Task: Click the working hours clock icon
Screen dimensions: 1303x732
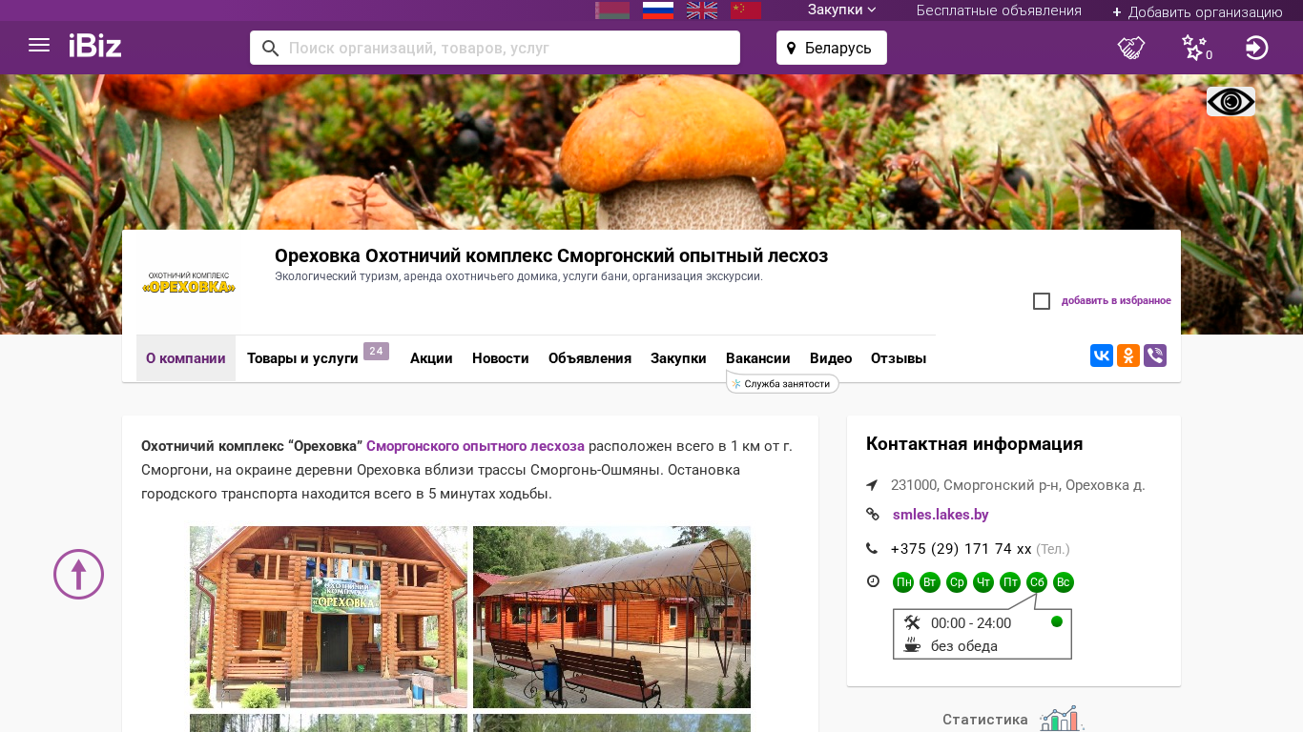Action: [x=872, y=581]
